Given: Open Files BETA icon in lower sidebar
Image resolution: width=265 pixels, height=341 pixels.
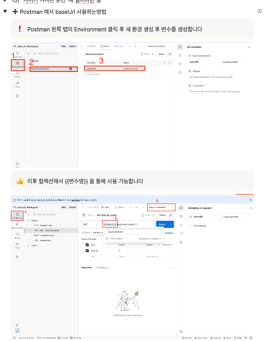Looking at the screenshot, I should pos(17,328).
